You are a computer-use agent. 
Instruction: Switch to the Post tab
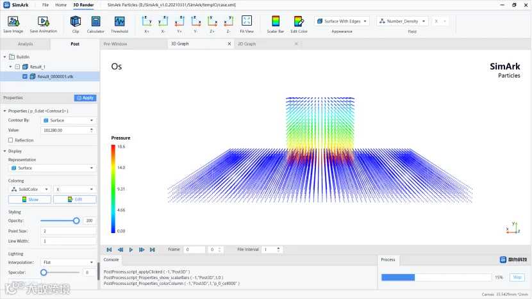click(75, 44)
